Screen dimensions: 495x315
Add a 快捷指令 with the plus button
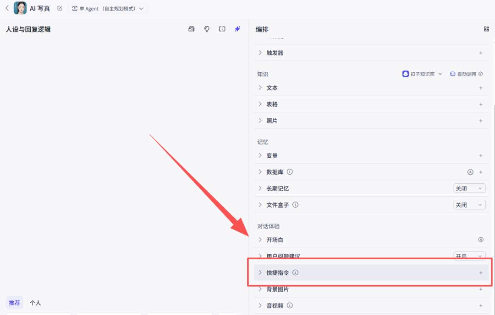click(481, 272)
